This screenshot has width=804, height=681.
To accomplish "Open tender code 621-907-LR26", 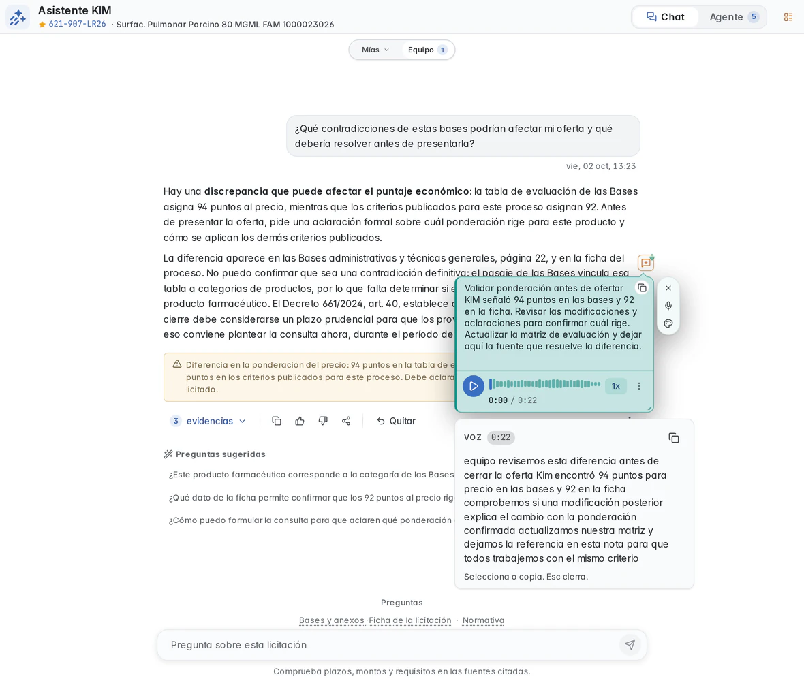I will 77,24.
